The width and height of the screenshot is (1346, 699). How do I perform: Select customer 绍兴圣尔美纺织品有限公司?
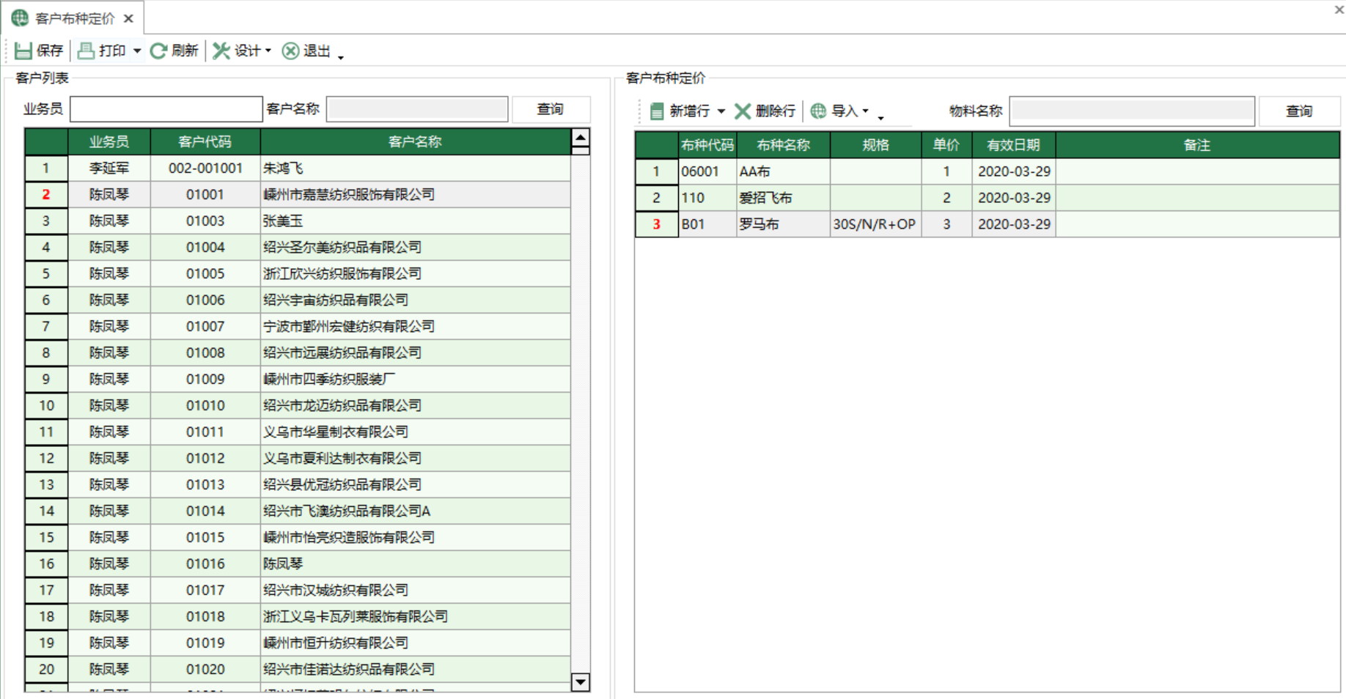coord(415,248)
